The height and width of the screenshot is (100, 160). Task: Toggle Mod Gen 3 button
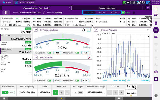tap(67, 93)
